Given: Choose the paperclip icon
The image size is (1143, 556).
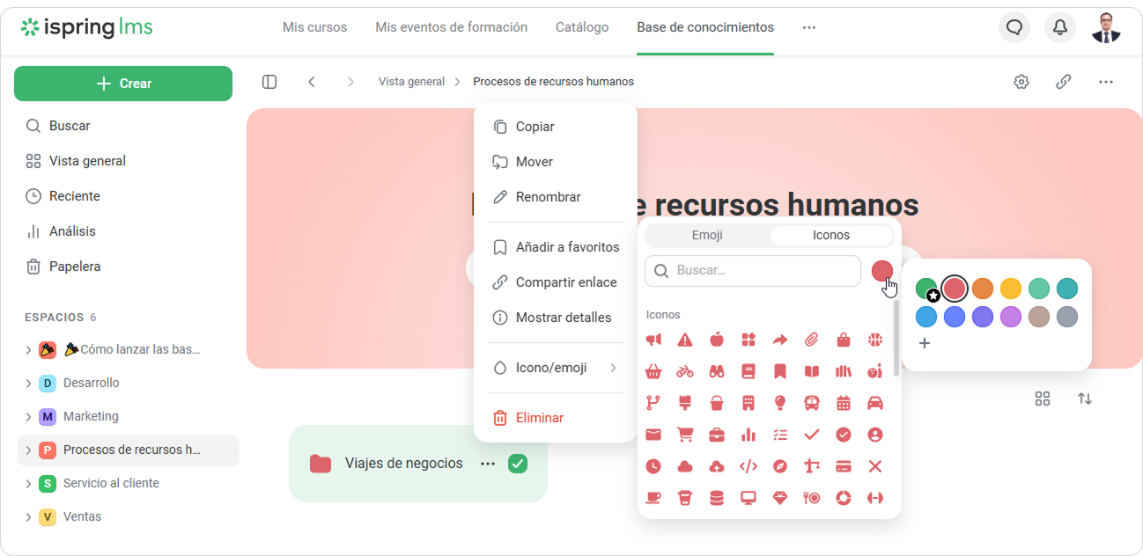Looking at the screenshot, I should click(811, 340).
